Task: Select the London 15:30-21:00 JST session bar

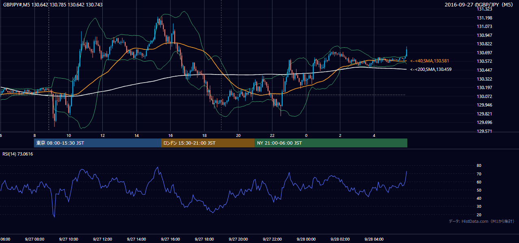Action: pos(208,143)
